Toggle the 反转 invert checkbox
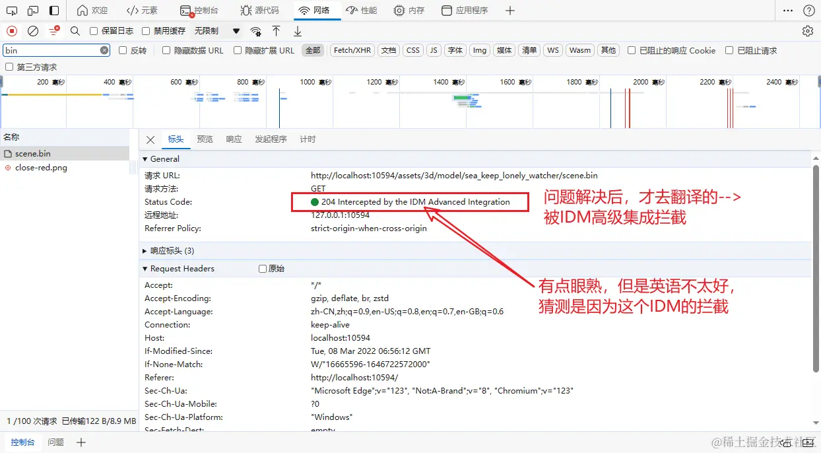This screenshot has height=453, width=821. [x=123, y=50]
